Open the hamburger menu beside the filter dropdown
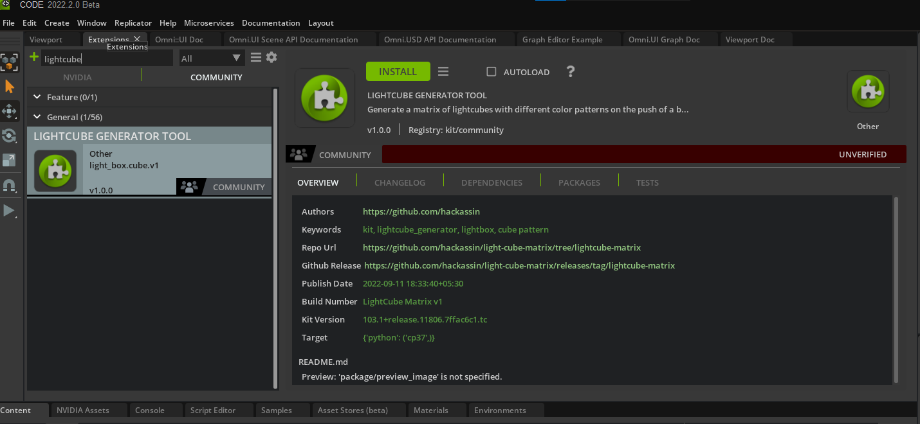The width and height of the screenshot is (920, 424). pyautogui.click(x=256, y=58)
